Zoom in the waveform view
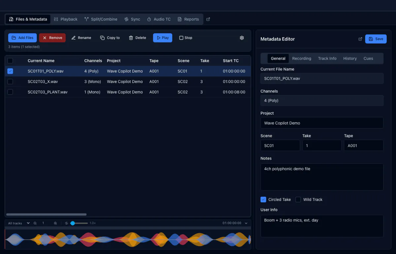Image resolution: width=396 pixels, height=254 pixels. (55, 223)
